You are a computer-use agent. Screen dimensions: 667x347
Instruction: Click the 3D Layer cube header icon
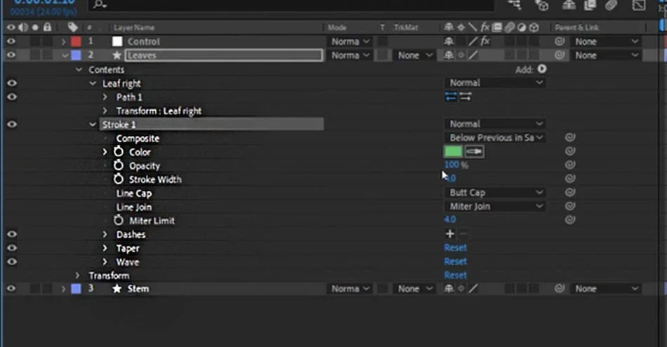coord(534,27)
